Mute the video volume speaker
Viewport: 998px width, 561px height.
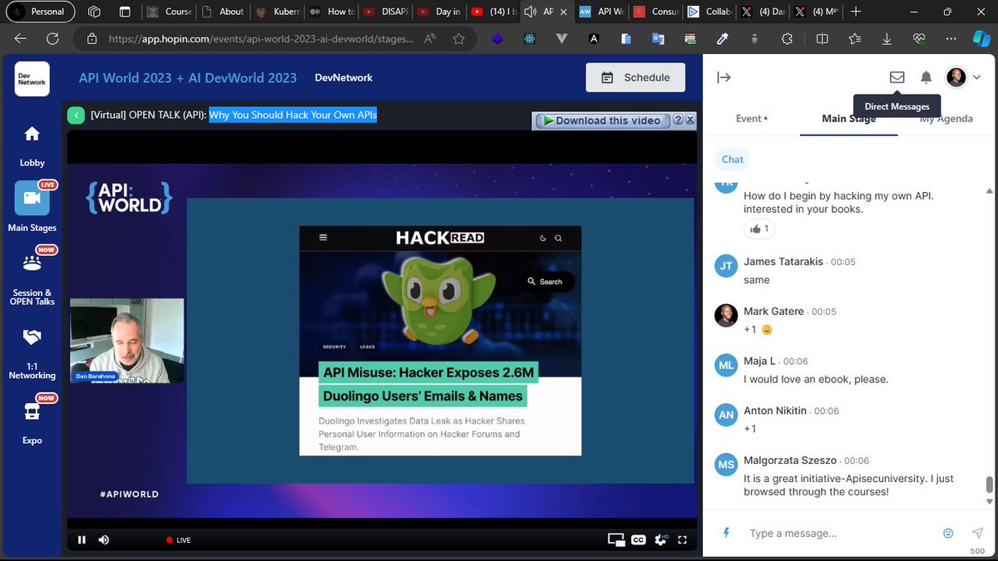click(x=103, y=539)
